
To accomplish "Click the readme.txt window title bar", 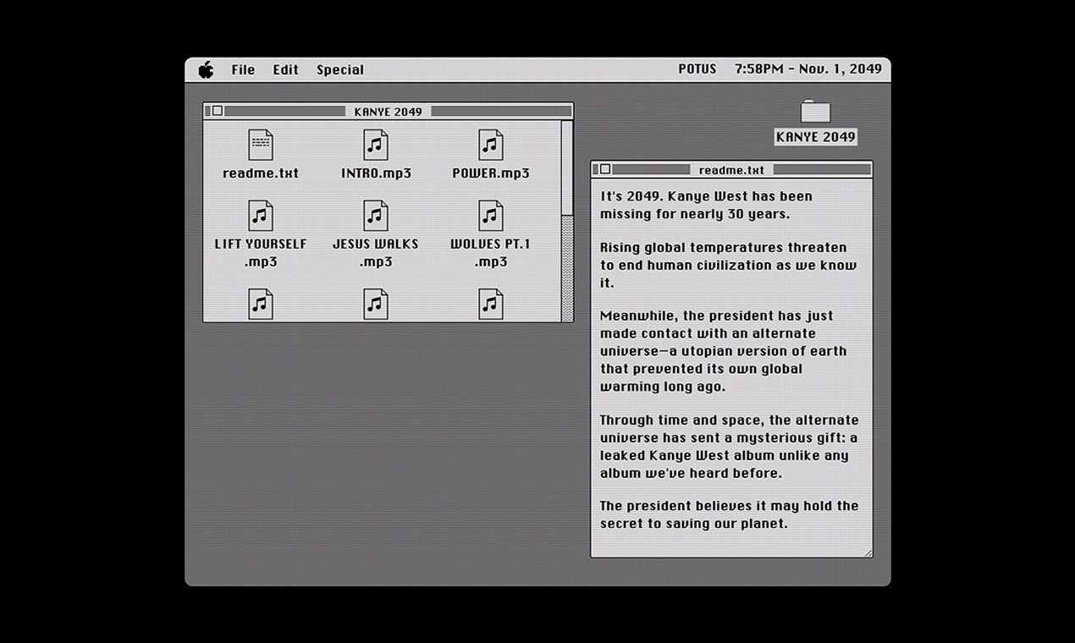I will pyautogui.click(x=731, y=169).
